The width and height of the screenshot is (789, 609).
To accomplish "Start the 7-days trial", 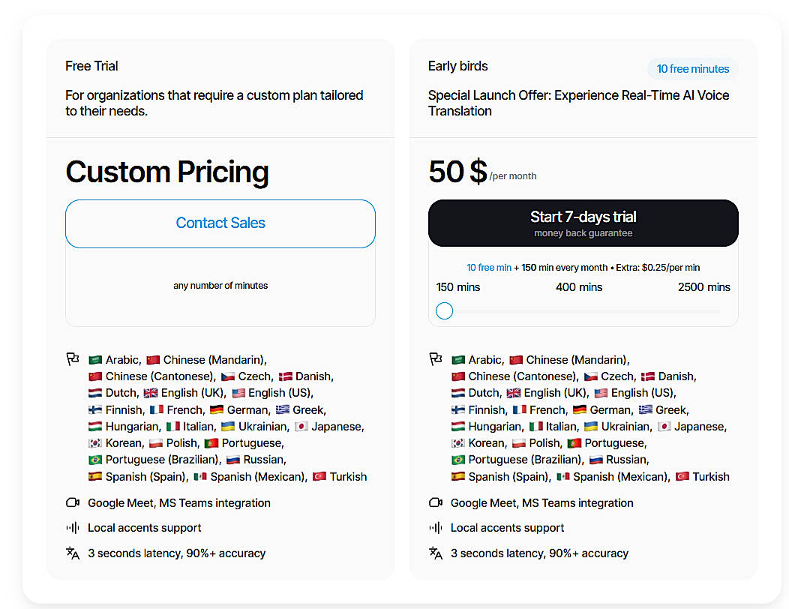I will [583, 223].
